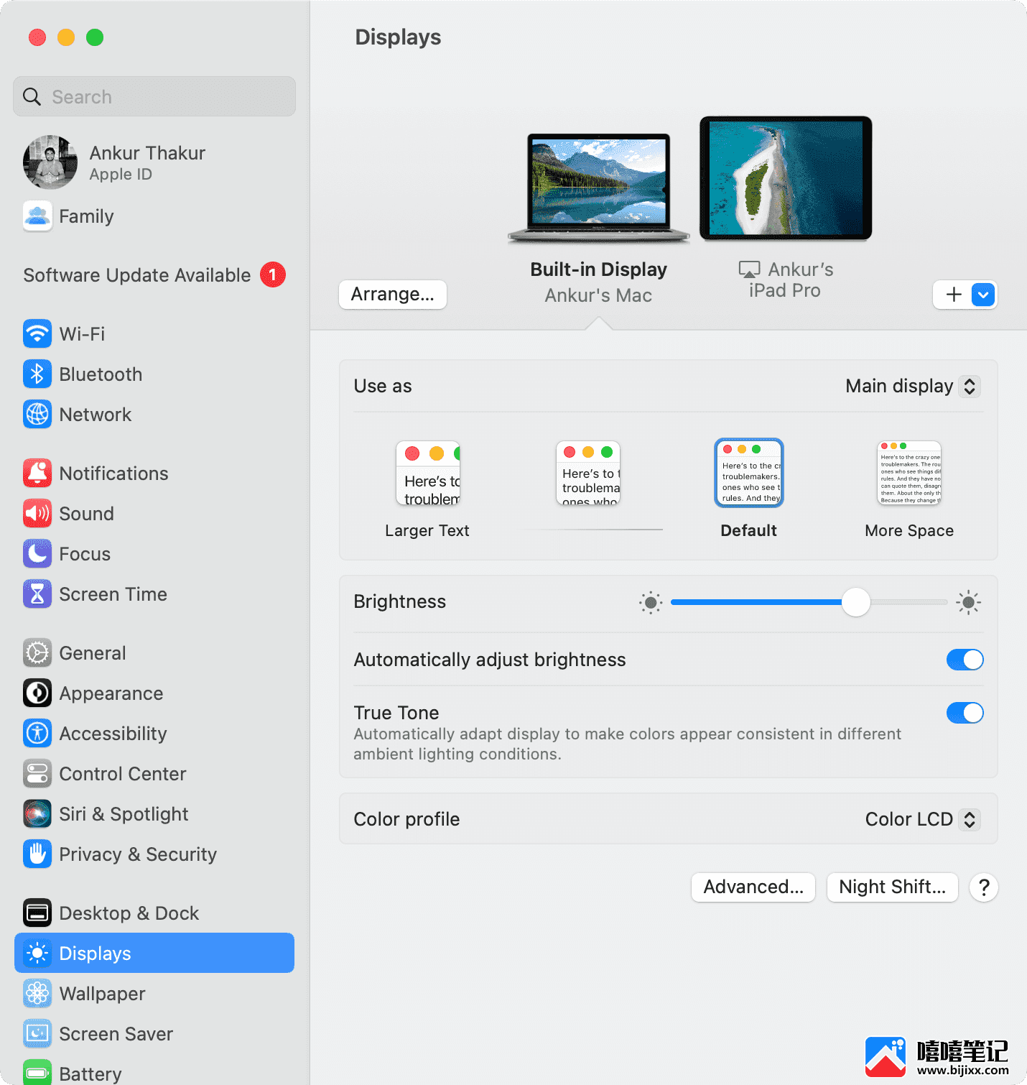The height and width of the screenshot is (1085, 1027).
Task: Click the brightness slider knob
Action: click(856, 602)
